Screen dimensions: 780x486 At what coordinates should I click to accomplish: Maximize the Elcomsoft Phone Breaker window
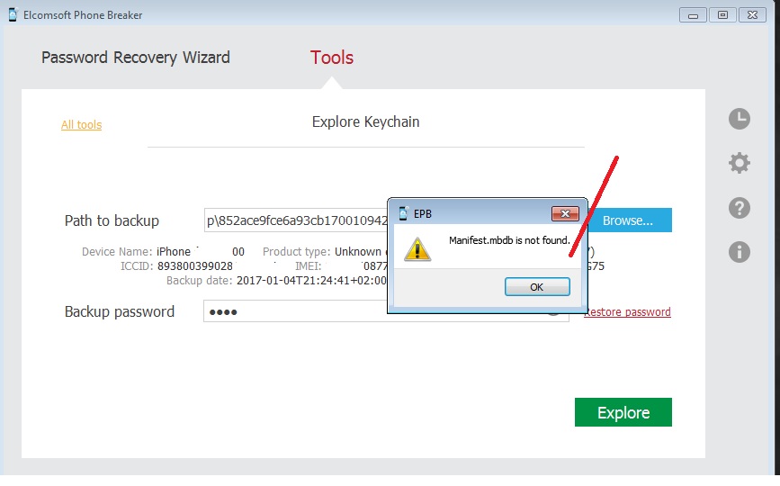pyautogui.click(x=722, y=15)
